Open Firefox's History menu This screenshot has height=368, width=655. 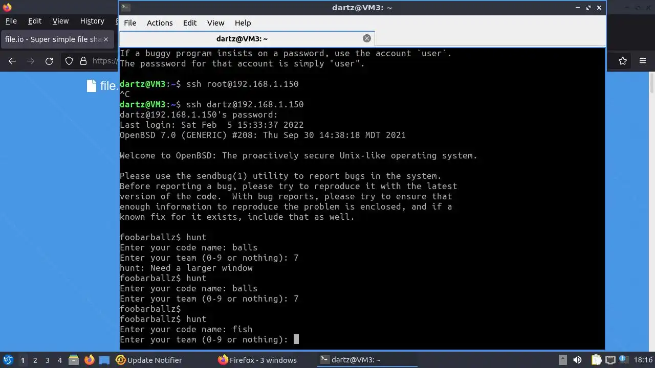coord(92,21)
